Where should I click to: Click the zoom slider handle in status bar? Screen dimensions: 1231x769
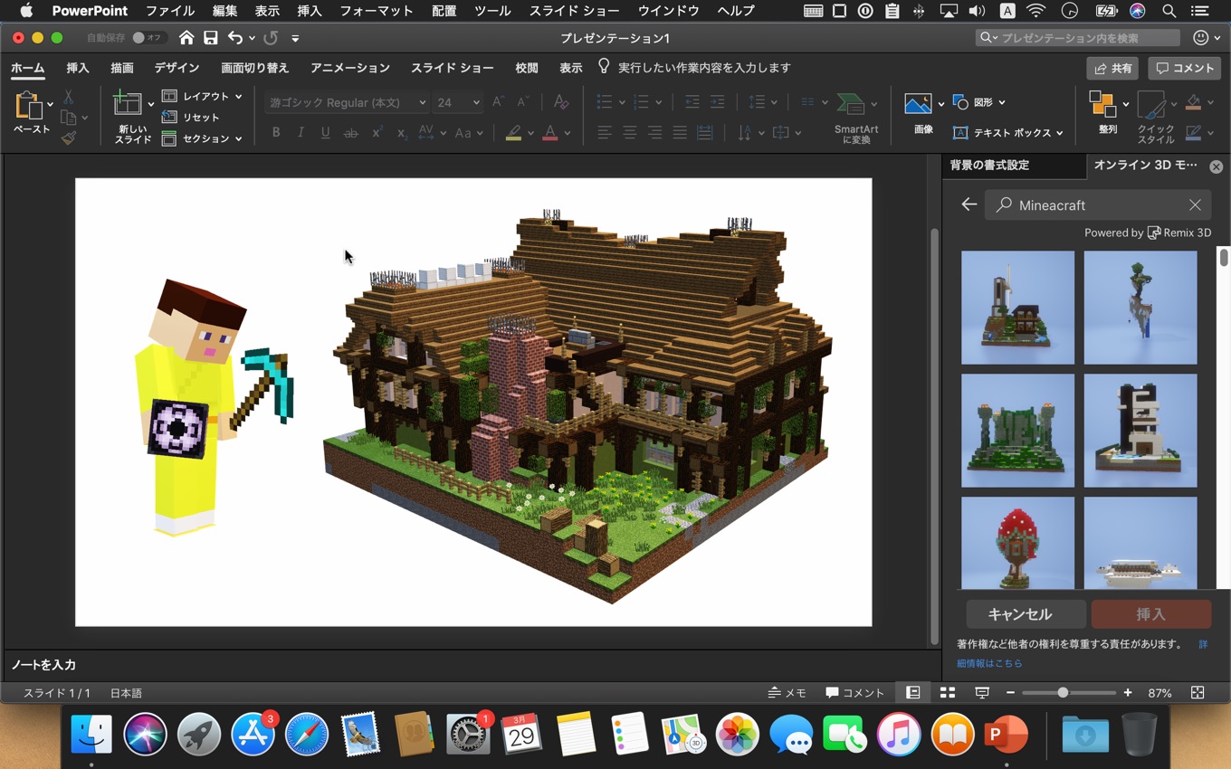[x=1063, y=693]
